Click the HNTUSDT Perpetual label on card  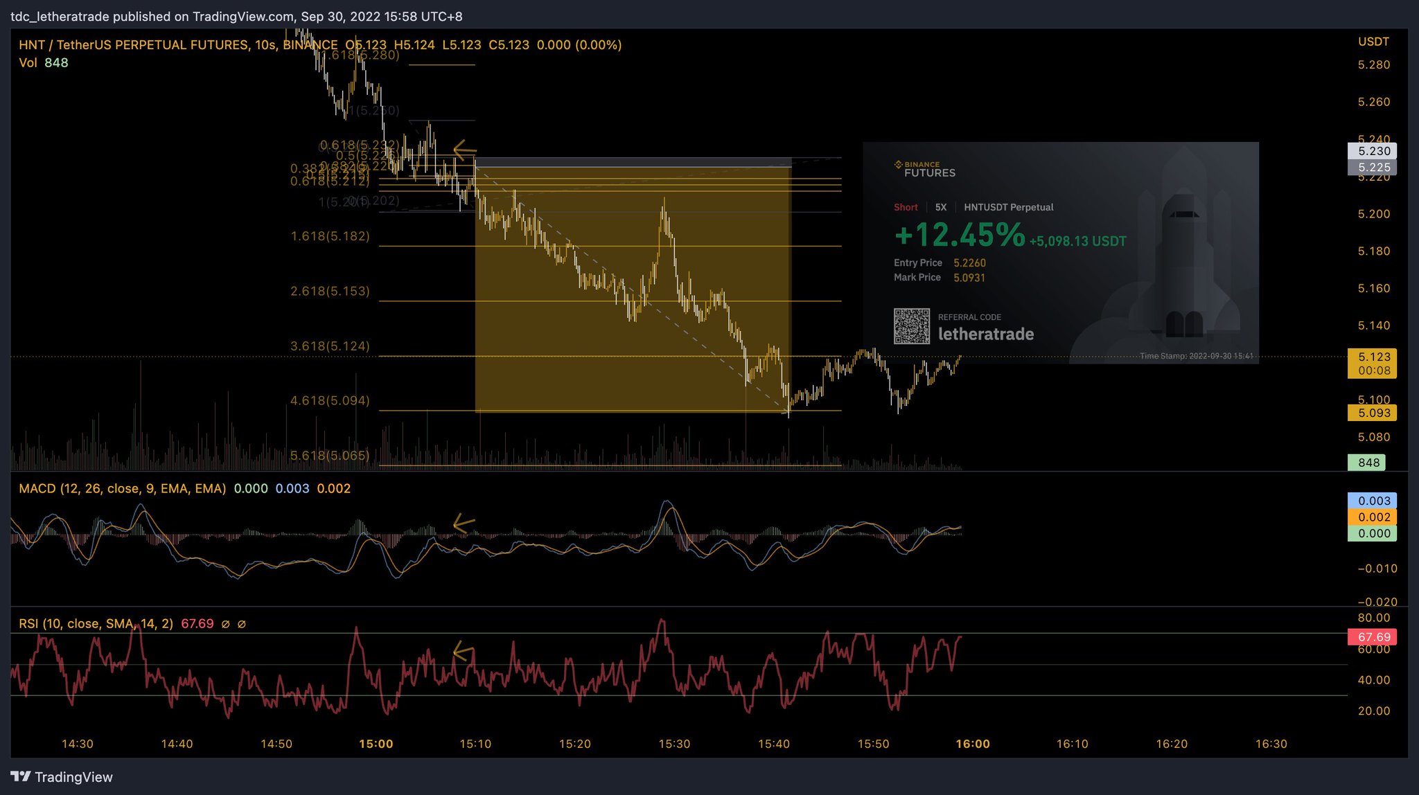click(x=1008, y=207)
